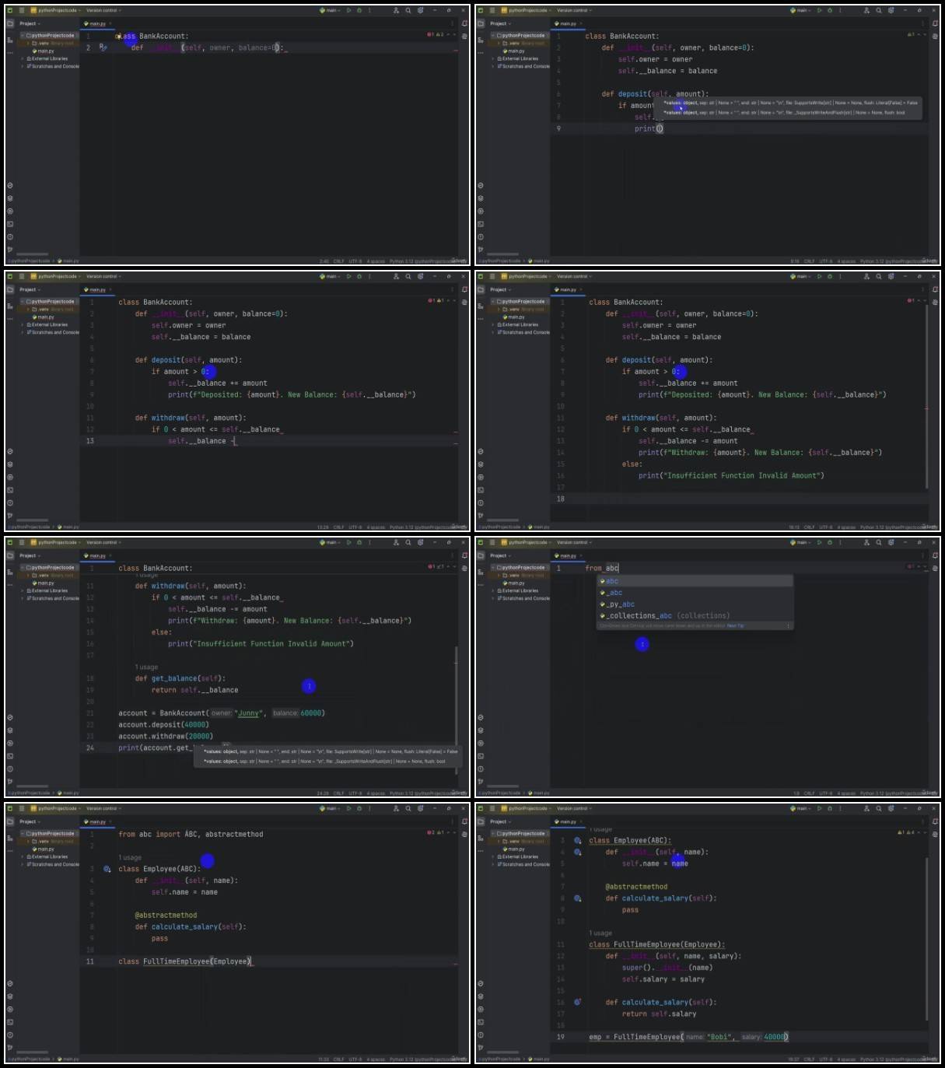Open completion popup options dots

788,625
